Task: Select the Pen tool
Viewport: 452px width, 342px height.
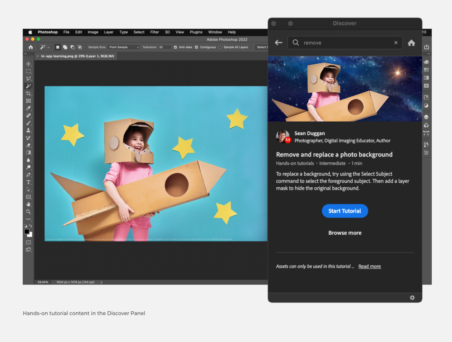Action: tap(28, 175)
